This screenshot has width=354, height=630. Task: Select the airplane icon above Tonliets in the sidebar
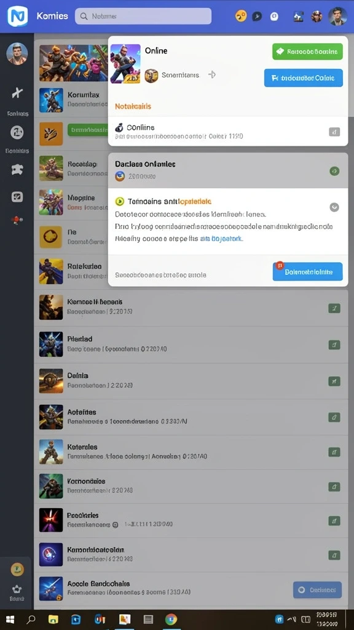[17, 94]
